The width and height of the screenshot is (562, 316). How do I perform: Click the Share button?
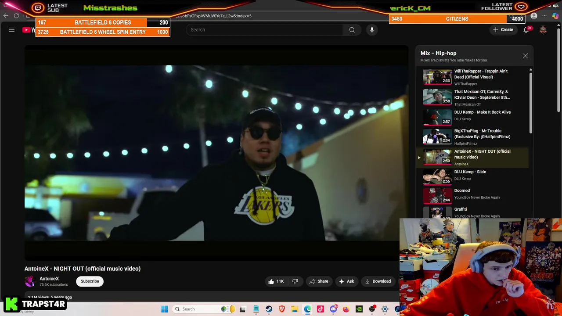pyautogui.click(x=319, y=281)
